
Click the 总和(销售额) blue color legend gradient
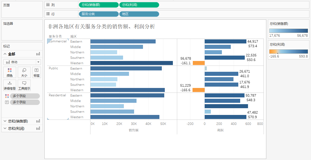(288, 31)
